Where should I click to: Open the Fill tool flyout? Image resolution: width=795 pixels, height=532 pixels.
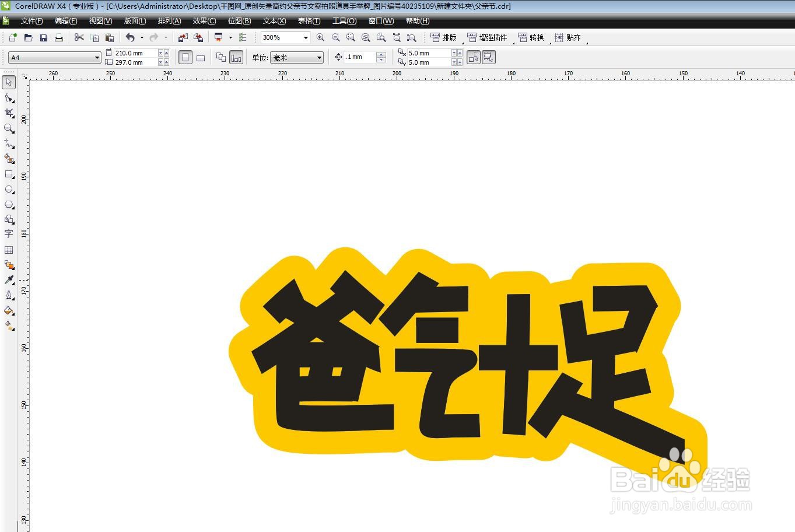[9, 310]
